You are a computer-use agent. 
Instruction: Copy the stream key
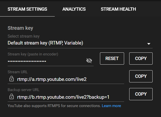[141, 58]
